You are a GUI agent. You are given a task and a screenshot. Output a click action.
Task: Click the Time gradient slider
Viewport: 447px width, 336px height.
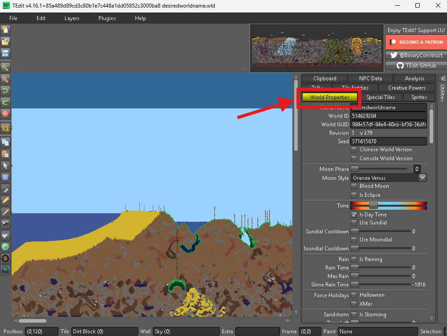click(389, 206)
